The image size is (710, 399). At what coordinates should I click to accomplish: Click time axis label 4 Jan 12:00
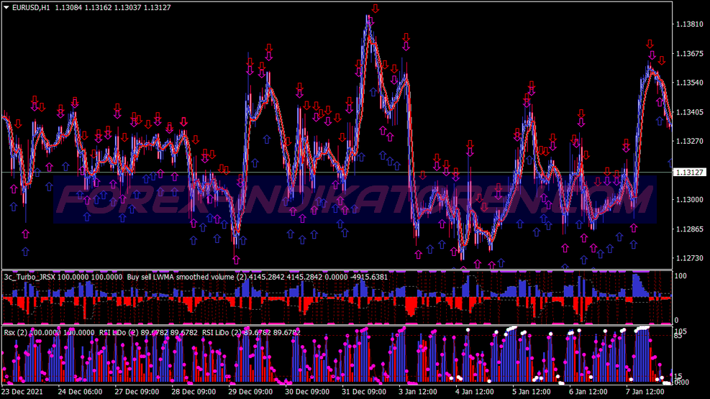(x=475, y=391)
